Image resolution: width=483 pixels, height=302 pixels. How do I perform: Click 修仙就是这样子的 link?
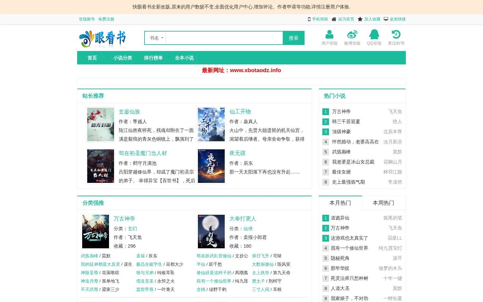point(214,272)
